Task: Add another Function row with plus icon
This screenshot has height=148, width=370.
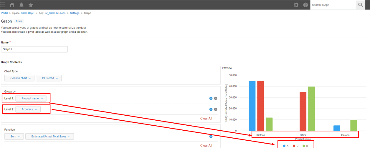Action: pyautogui.click(x=211, y=137)
